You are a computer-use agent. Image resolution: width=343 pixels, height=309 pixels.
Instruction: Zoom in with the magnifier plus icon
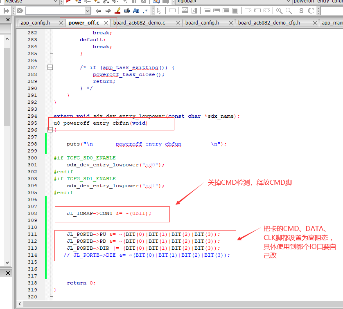click(x=279, y=11)
